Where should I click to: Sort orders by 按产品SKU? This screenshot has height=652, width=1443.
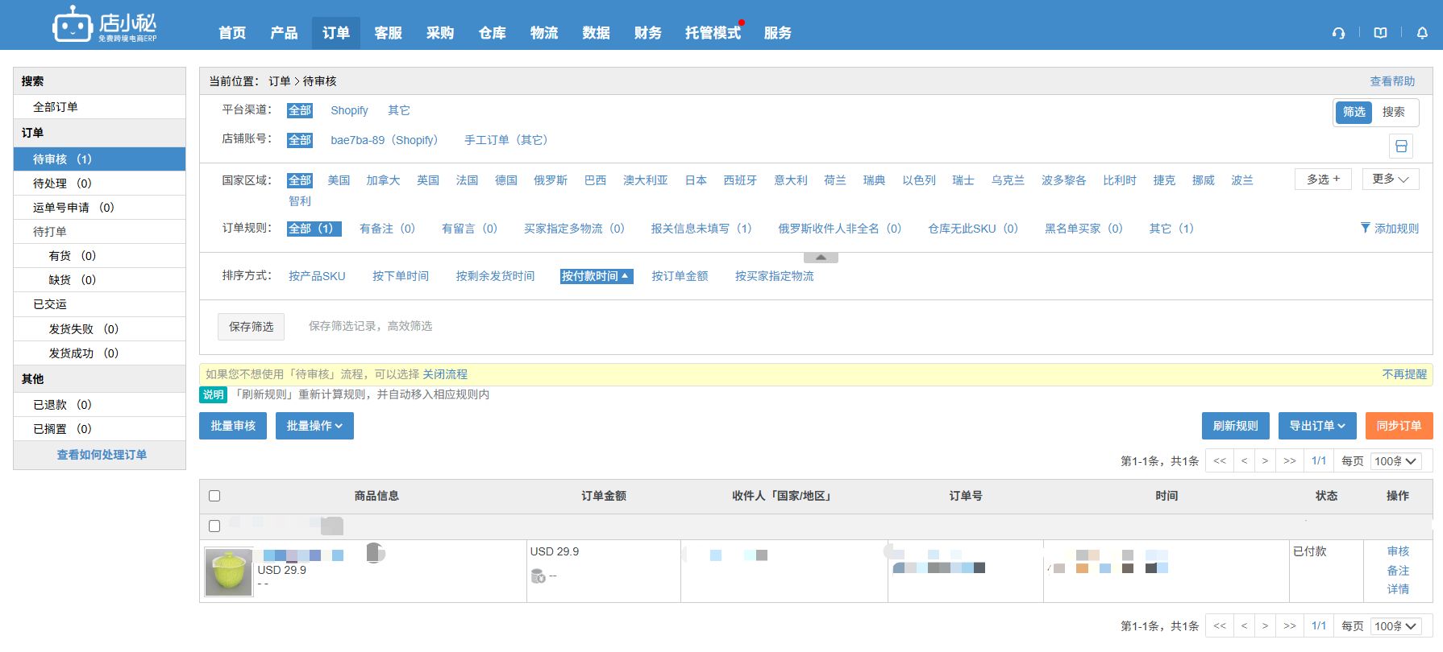pyautogui.click(x=317, y=276)
